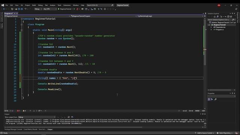Image resolution: width=240 pixels, height=135 pixels.
Task: Toggle pin on Program.cs tab
Action: (15, 13)
